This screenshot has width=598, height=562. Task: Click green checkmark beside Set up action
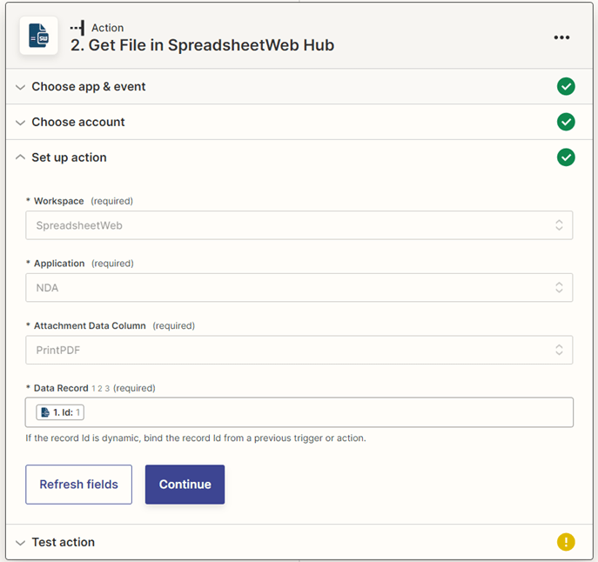(566, 157)
